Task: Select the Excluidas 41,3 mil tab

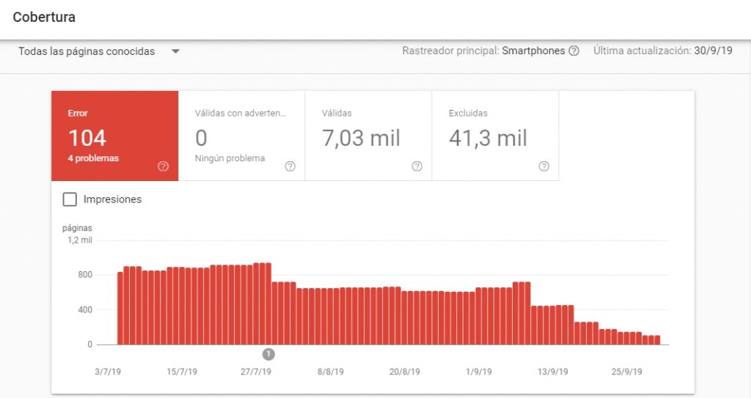Action: 495,136
